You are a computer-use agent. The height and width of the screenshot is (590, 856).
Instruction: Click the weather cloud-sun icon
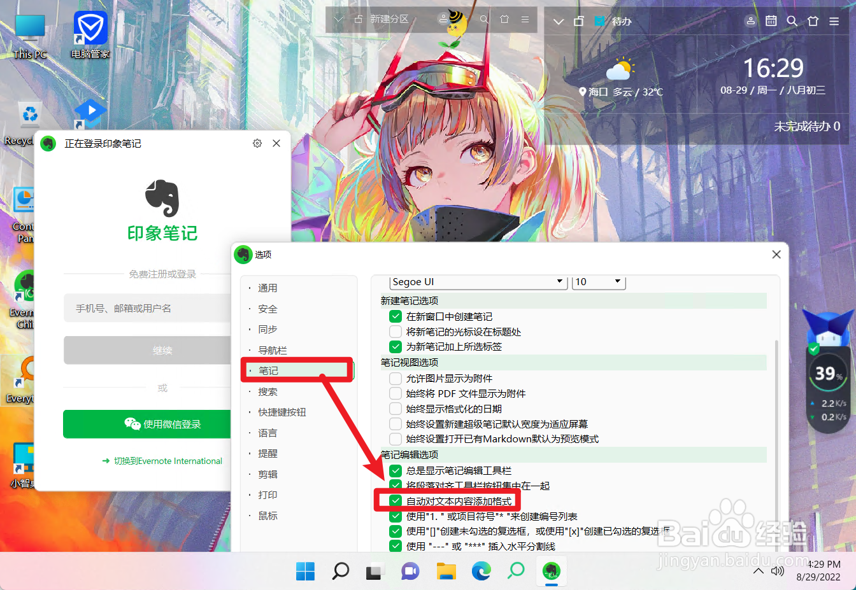coord(620,69)
